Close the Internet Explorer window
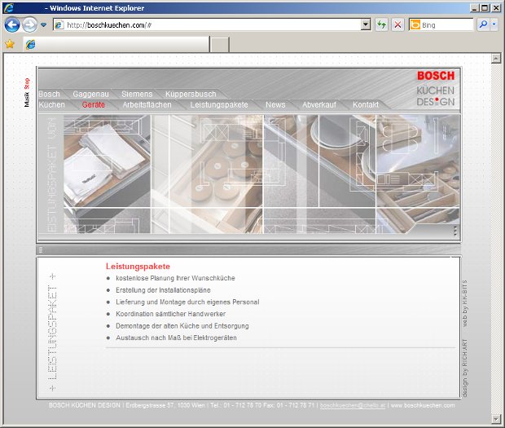505x428 pixels. 496,8
